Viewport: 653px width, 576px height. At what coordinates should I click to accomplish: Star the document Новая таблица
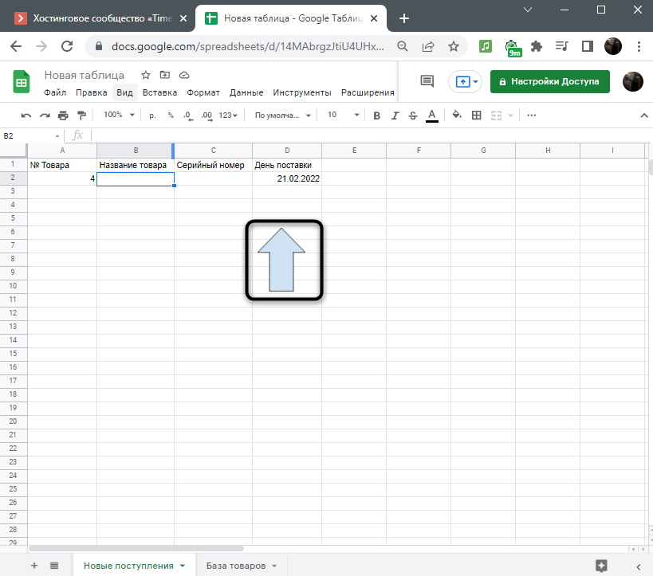pyautogui.click(x=146, y=75)
